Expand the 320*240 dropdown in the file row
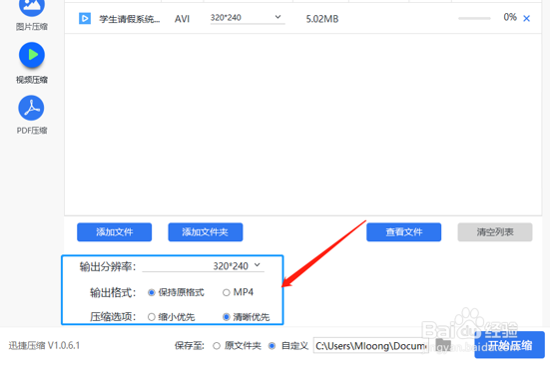This screenshot has height=367, width=550. click(x=248, y=18)
